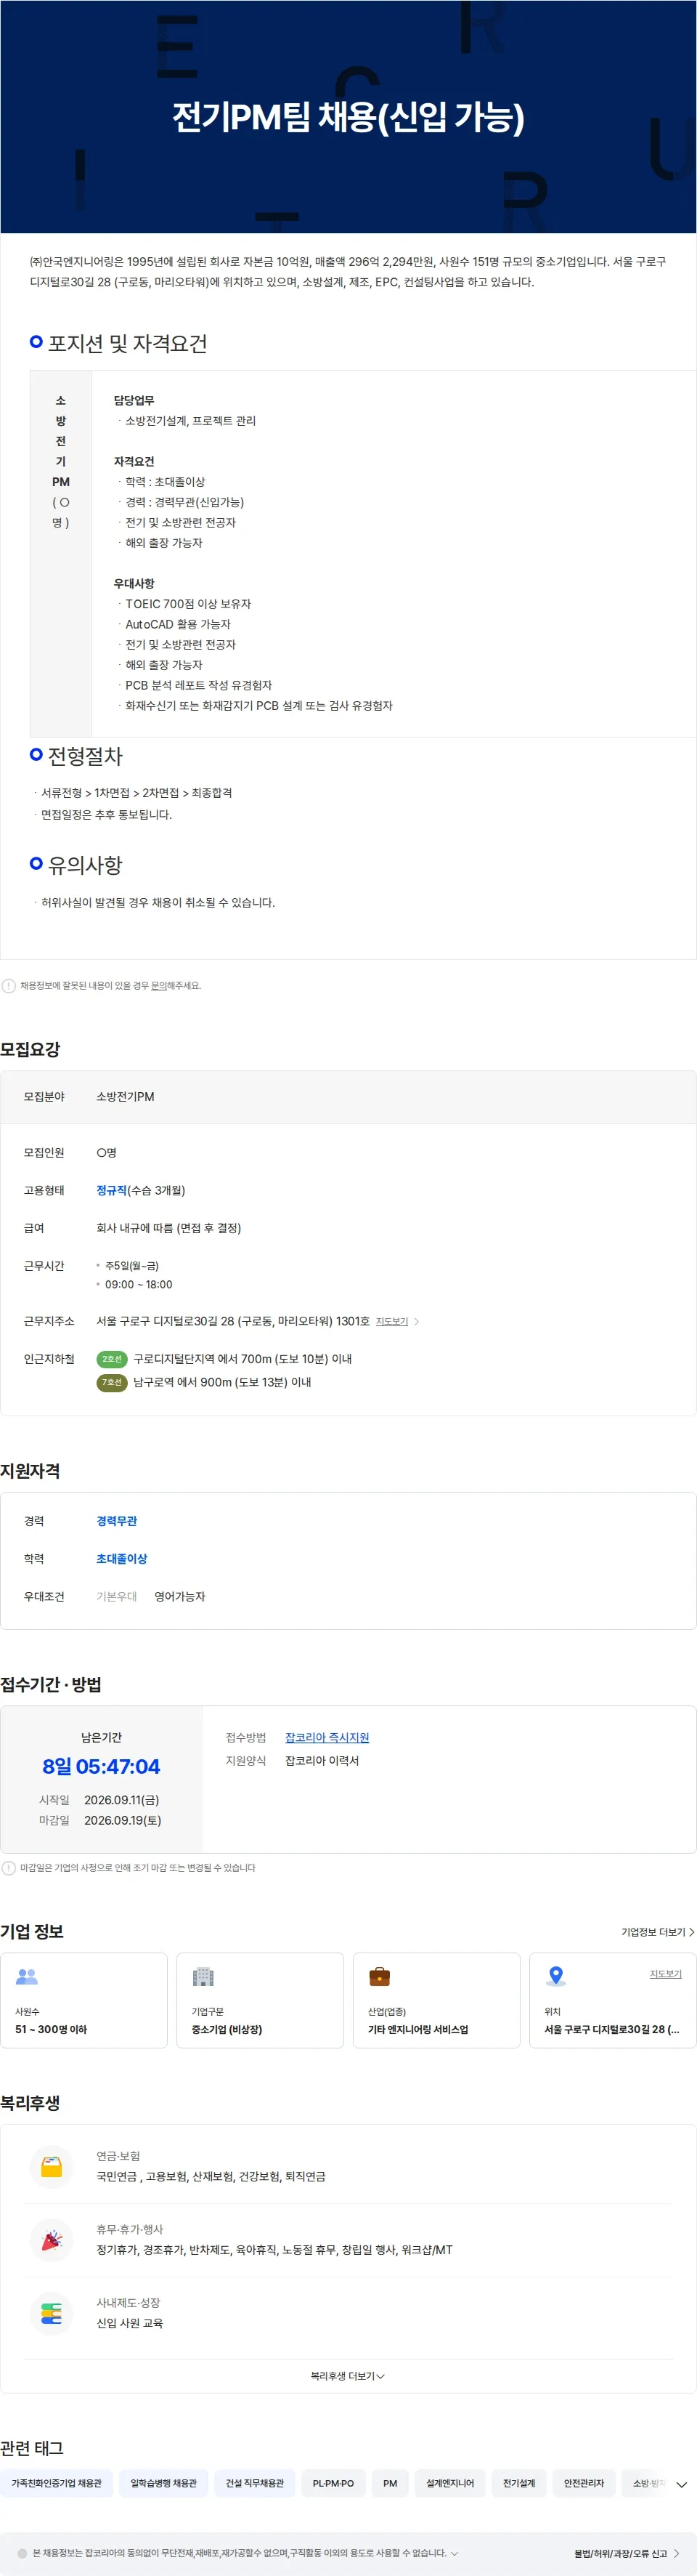Image resolution: width=697 pixels, height=2576 pixels.
Task: Click the 소방전기PM recruitment field value
Action: point(126,1097)
